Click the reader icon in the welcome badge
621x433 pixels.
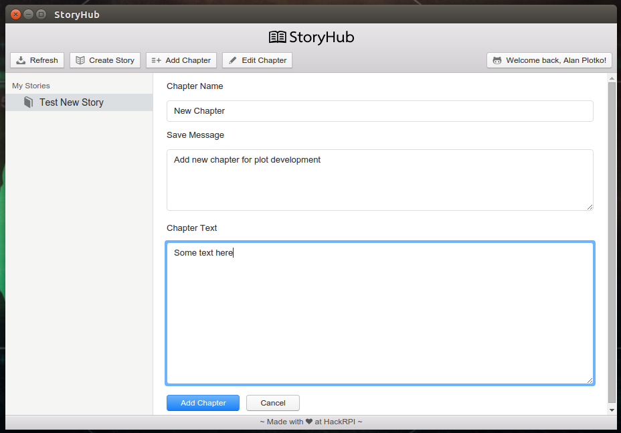tap(497, 60)
